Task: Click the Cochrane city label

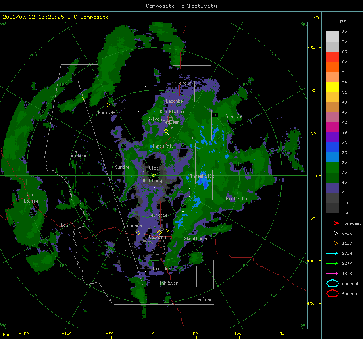Action: click(x=132, y=225)
